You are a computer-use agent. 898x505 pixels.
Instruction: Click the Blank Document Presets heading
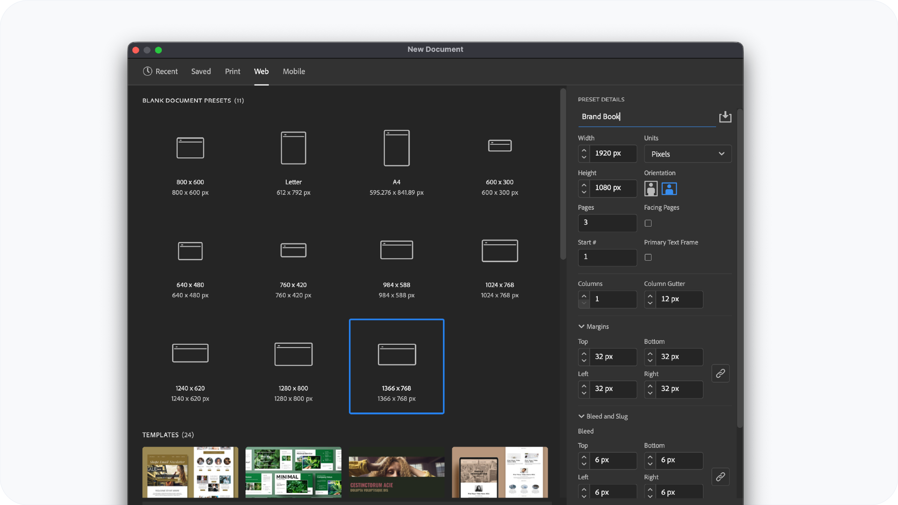tap(193, 100)
